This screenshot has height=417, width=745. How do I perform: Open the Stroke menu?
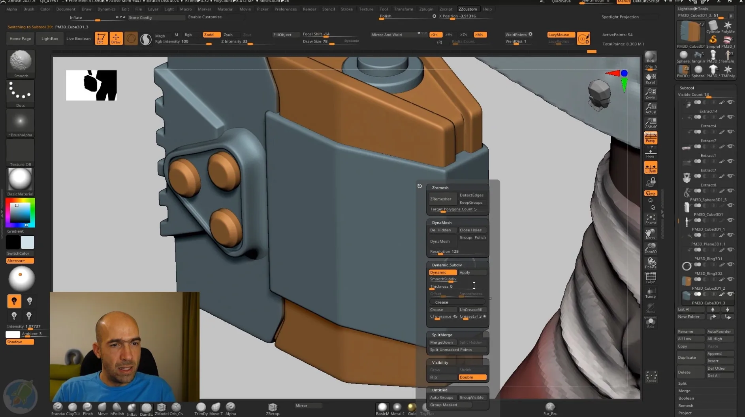pyautogui.click(x=346, y=9)
